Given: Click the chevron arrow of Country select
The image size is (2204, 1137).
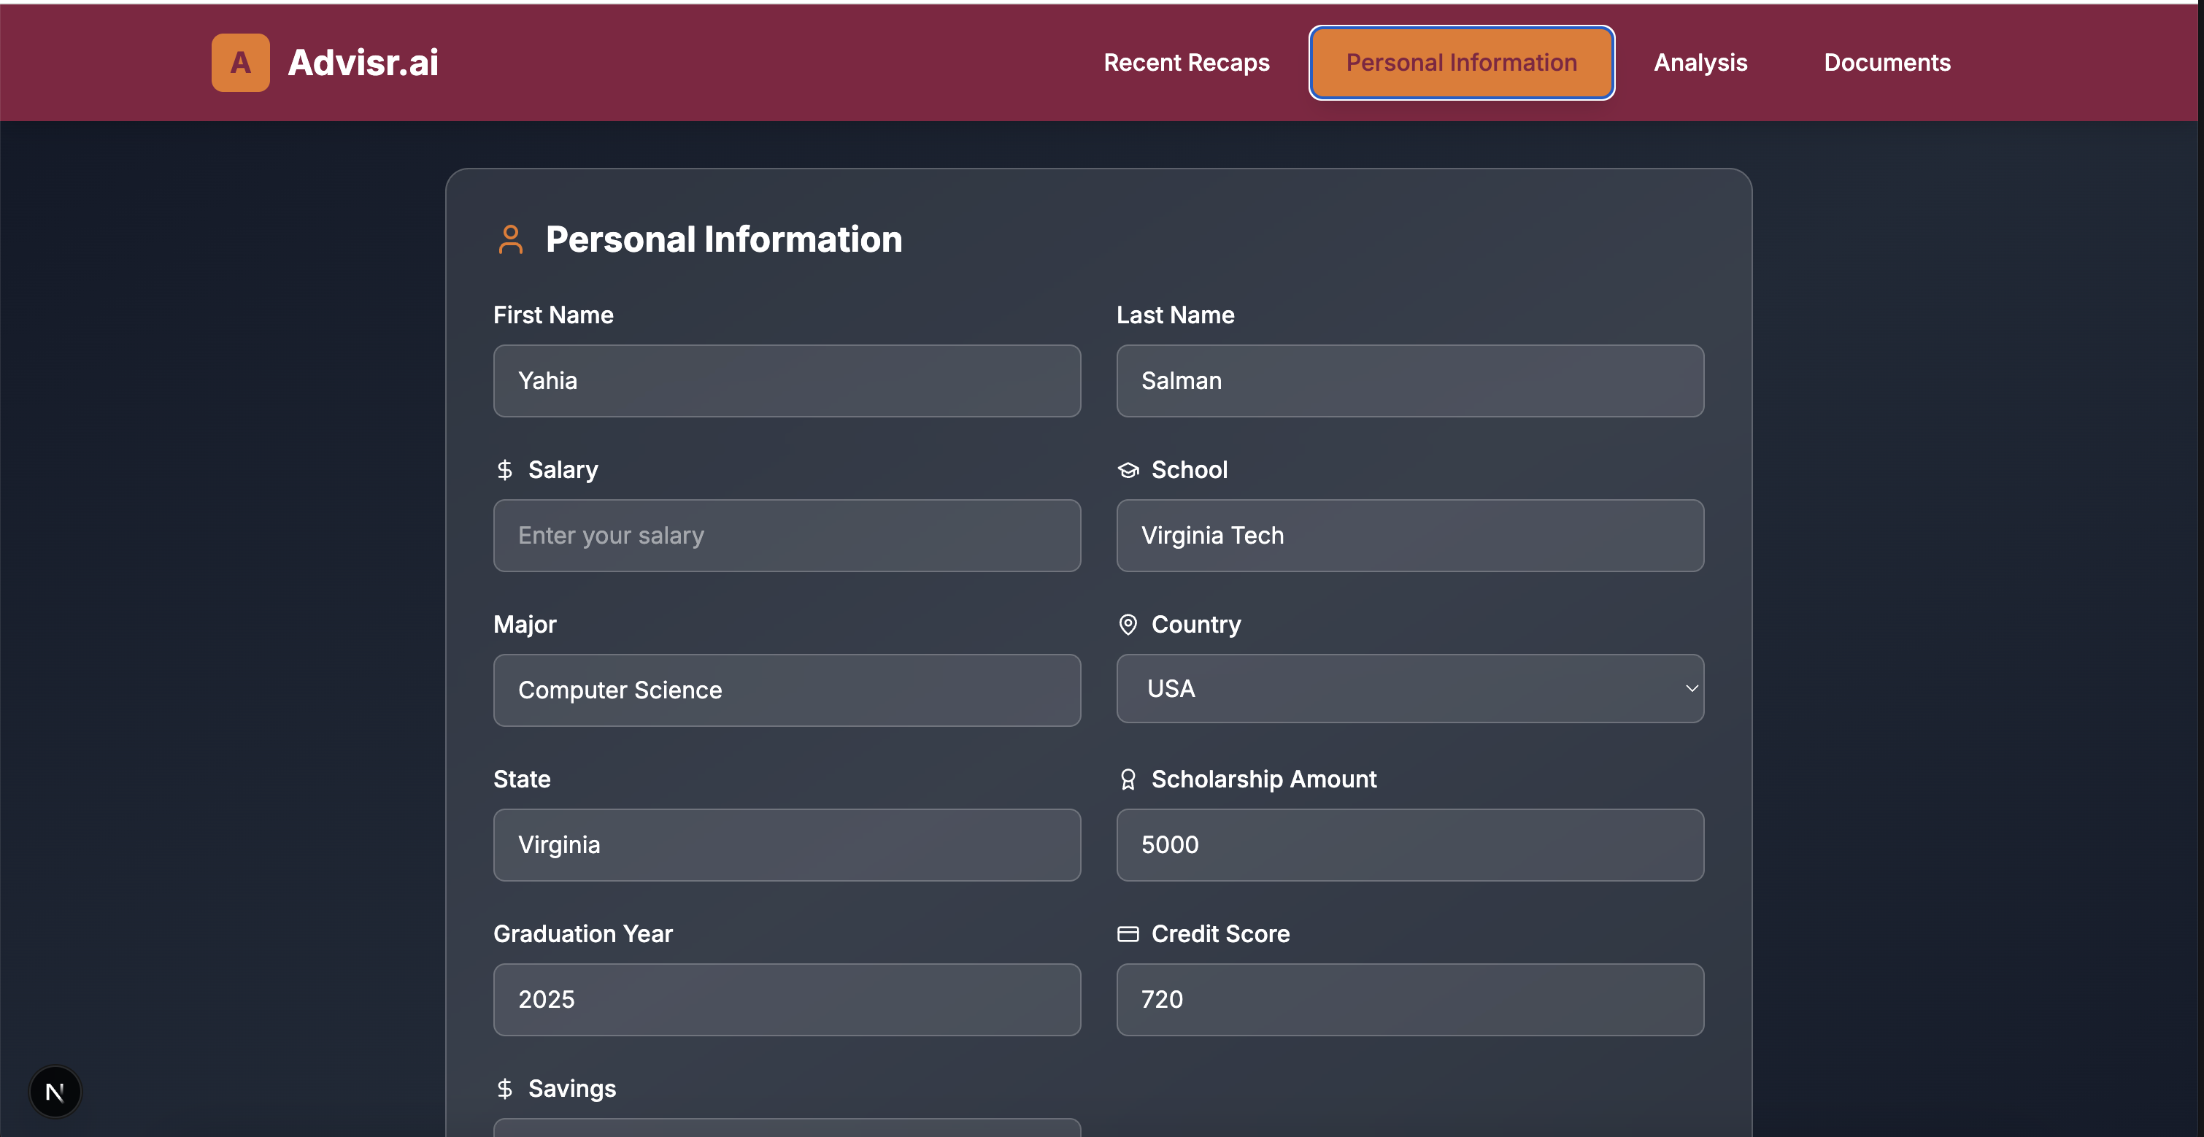Looking at the screenshot, I should click(1691, 689).
